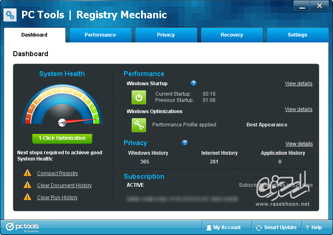Click the Windows Optimizations label
This screenshot has width=333, height=235.
click(x=154, y=111)
